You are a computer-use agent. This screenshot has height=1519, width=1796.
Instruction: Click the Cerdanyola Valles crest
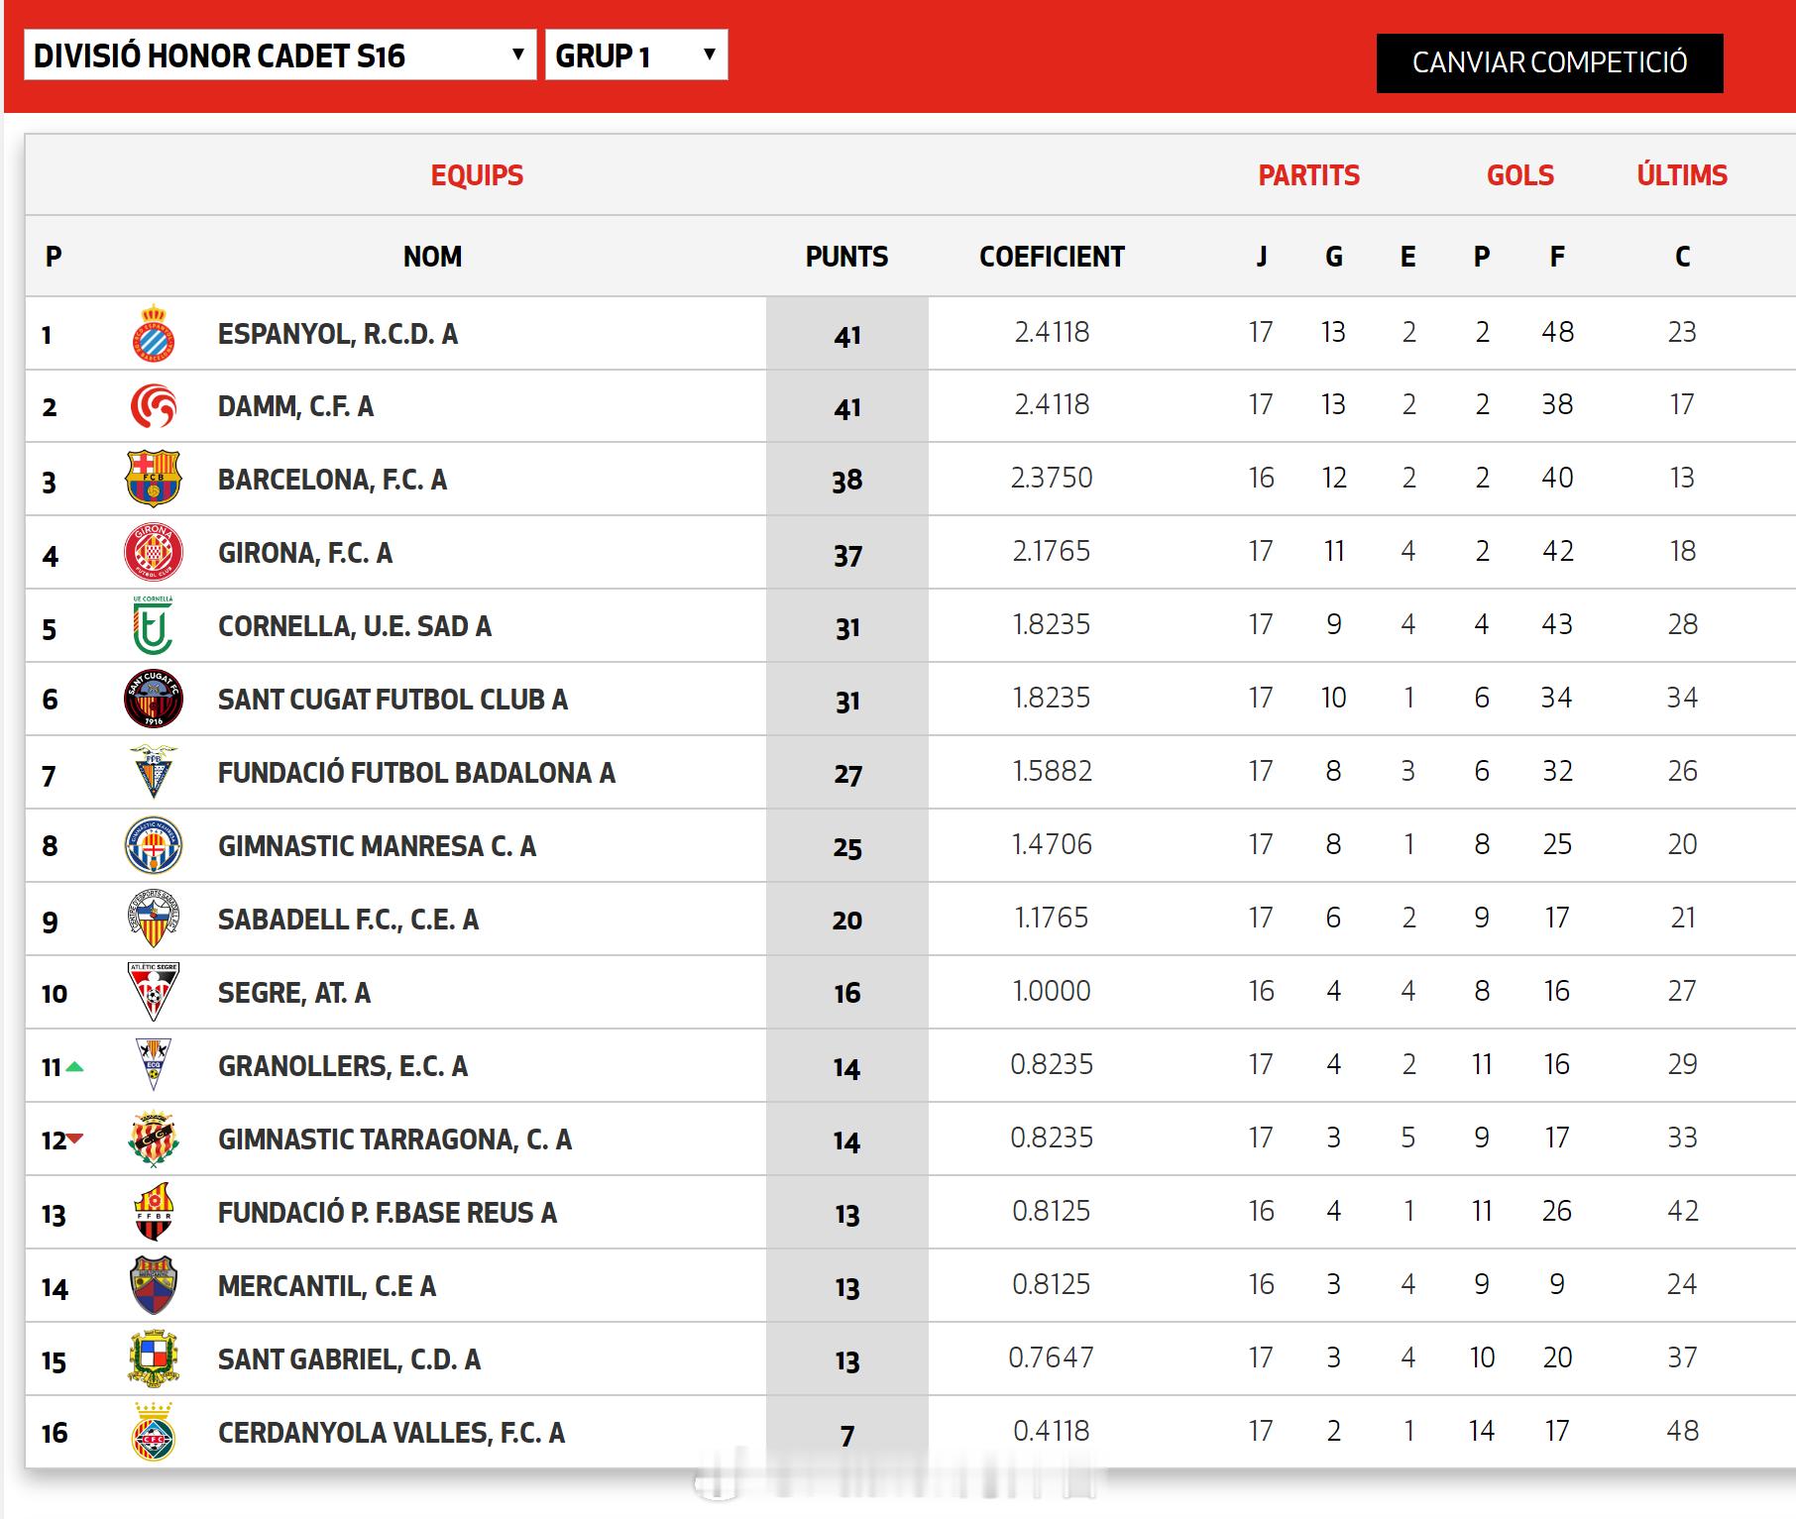(154, 1433)
